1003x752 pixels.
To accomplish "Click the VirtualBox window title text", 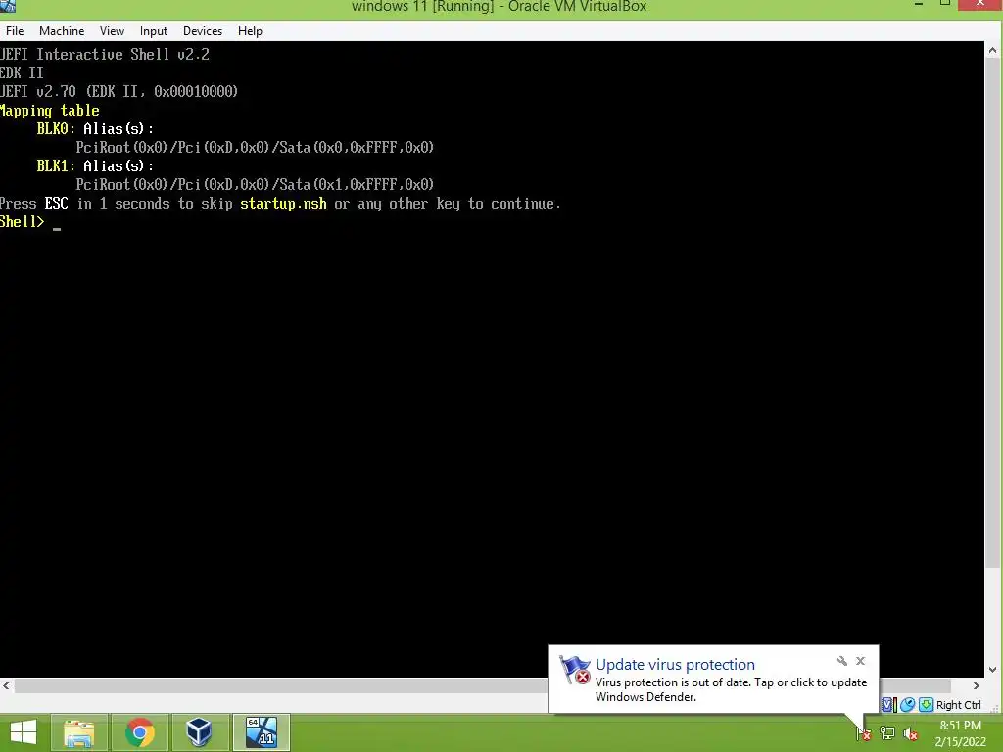I will click(x=499, y=7).
